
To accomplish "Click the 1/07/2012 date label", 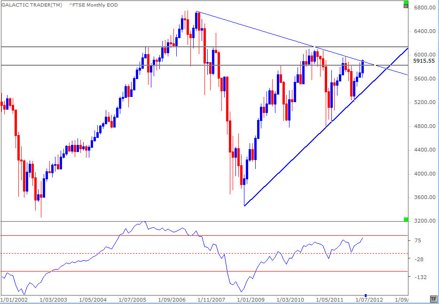I will coord(368,299).
